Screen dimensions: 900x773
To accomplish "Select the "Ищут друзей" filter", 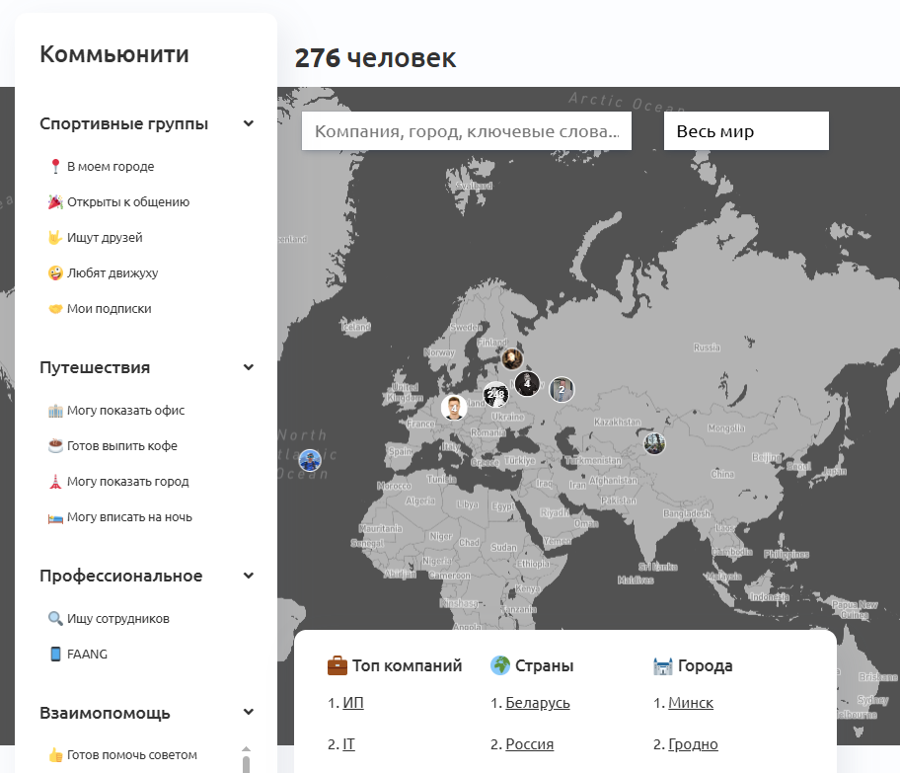I will 105,238.
